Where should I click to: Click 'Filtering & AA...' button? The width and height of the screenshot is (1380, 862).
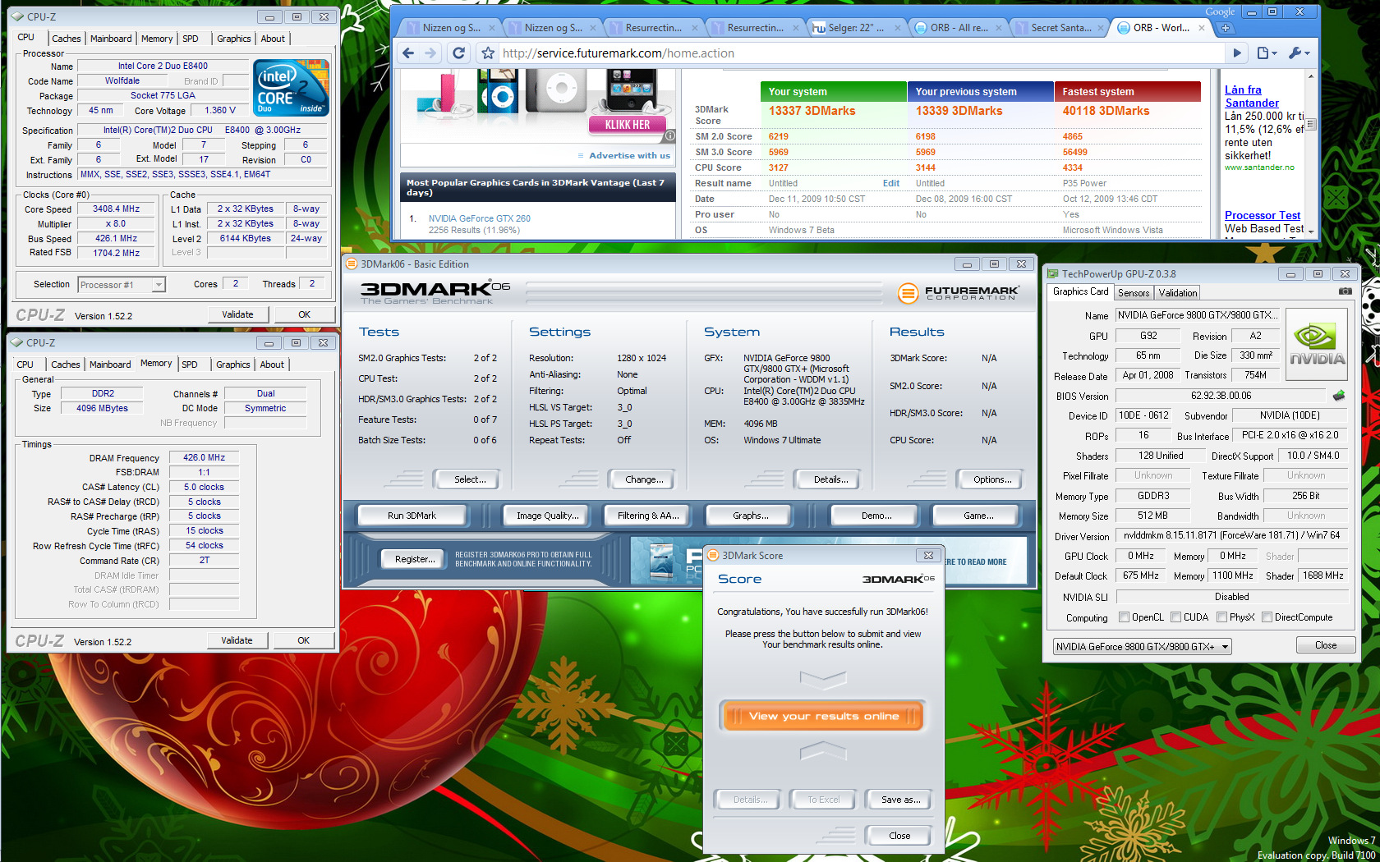[x=648, y=516]
